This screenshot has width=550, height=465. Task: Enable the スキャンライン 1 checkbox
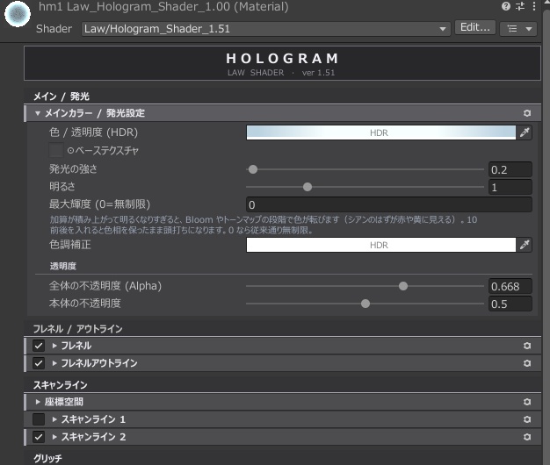point(39,419)
